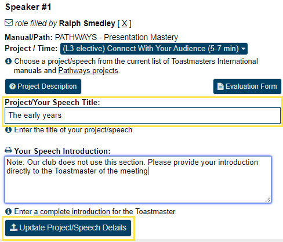The image size is (283, 242).
Task: Submit with Update Project/Speech Details button
Action: [x=68, y=227]
